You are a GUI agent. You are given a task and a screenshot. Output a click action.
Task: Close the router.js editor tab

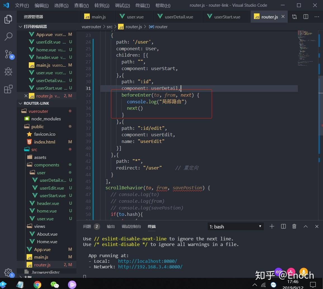coord(283,17)
